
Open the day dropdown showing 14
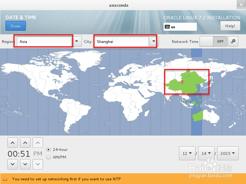point(206,153)
